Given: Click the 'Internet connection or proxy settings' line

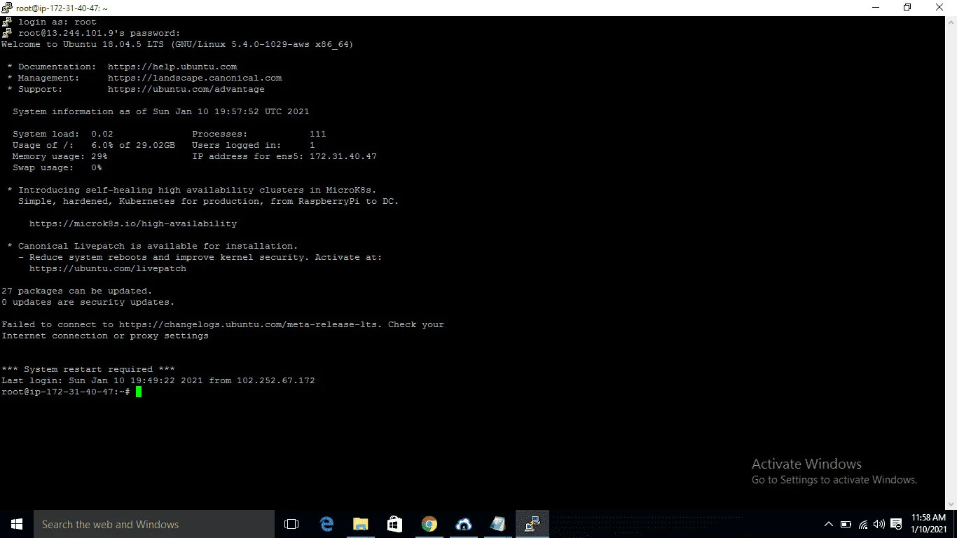Looking at the screenshot, I should click(x=105, y=336).
